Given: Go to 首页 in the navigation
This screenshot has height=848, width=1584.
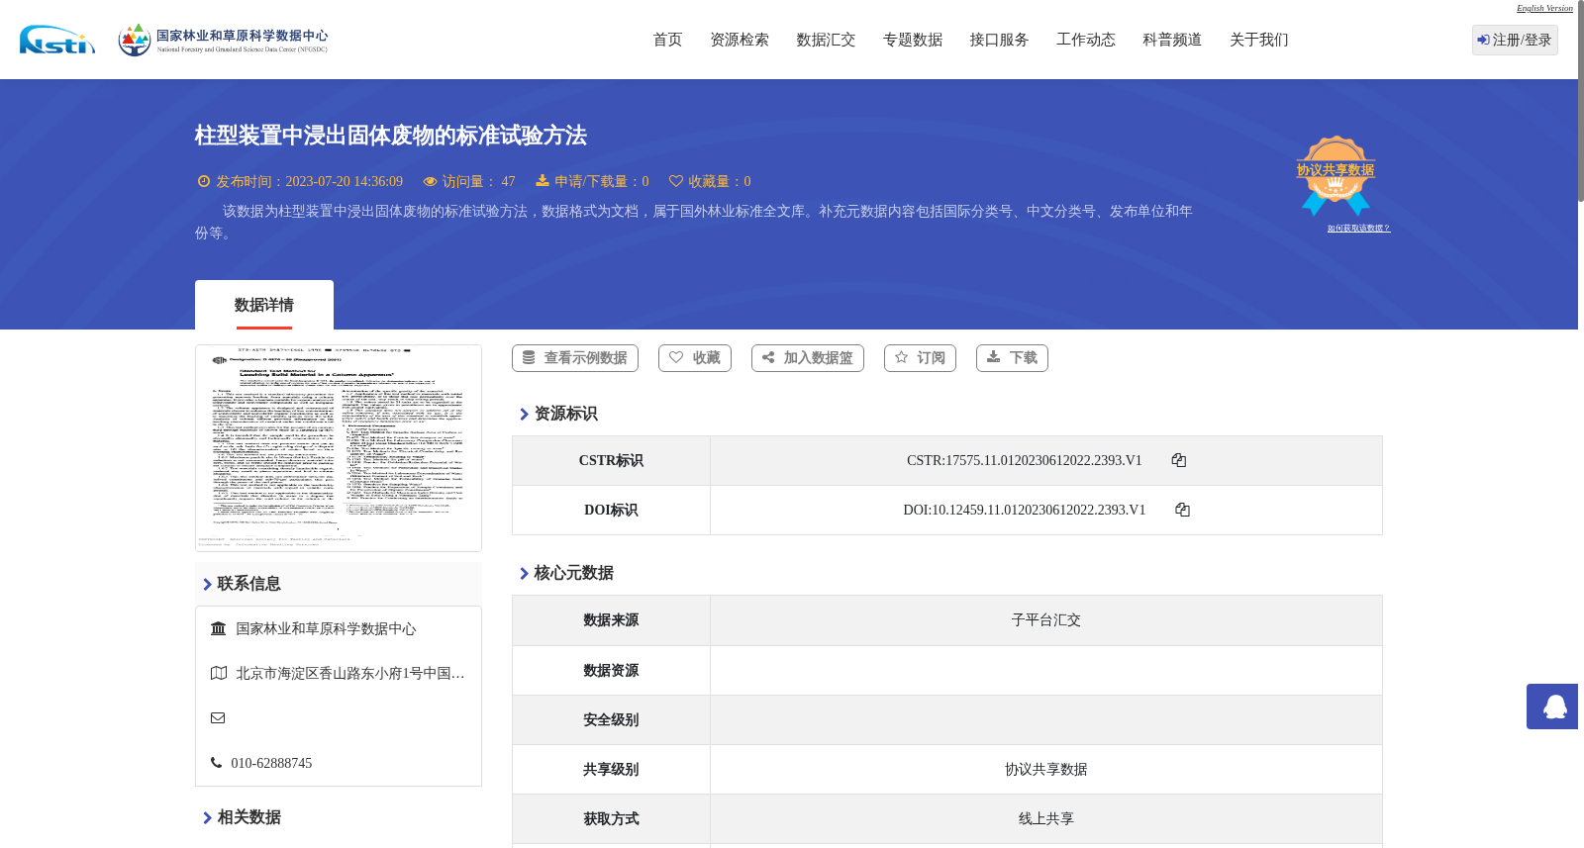Looking at the screenshot, I should 667,40.
